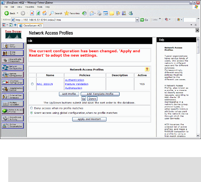Expand the Links toolbar chevron
Screen dimensions: 201x182
[x=160, y=19]
